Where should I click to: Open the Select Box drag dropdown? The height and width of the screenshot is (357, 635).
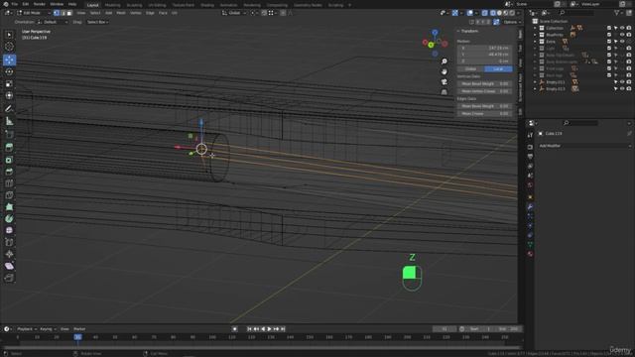pos(97,22)
